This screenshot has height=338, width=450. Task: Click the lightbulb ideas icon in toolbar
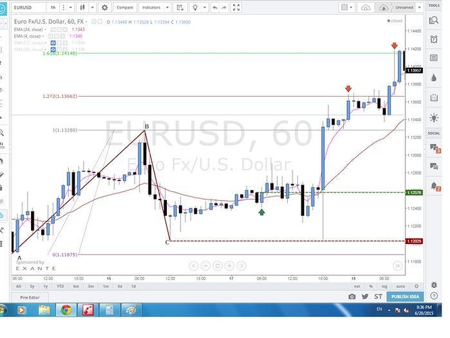[195, 7]
